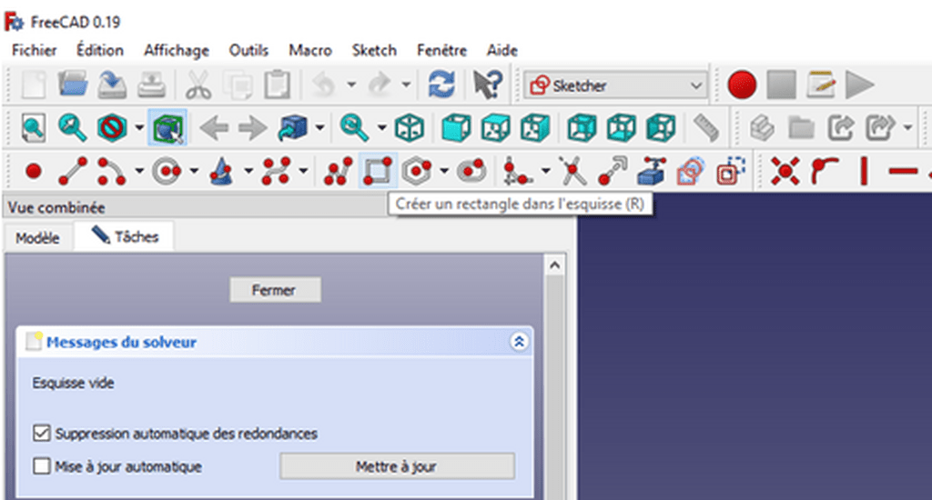Save the document with the blue arrow icon

click(x=112, y=85)
